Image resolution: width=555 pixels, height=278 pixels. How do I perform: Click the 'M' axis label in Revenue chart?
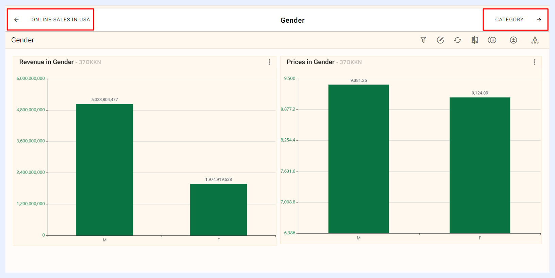[x=105, y=240]
